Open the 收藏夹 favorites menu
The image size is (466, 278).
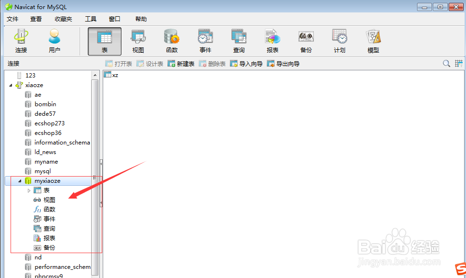(63, 19)
